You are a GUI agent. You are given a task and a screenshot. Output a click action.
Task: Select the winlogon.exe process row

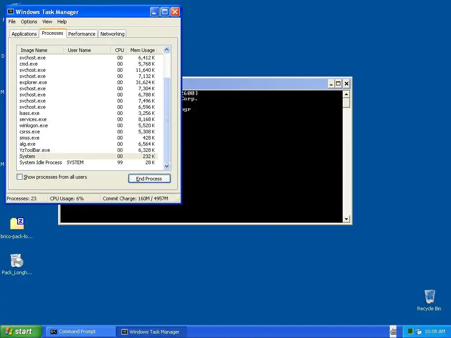pyautogui.click(x=88, y=125)
